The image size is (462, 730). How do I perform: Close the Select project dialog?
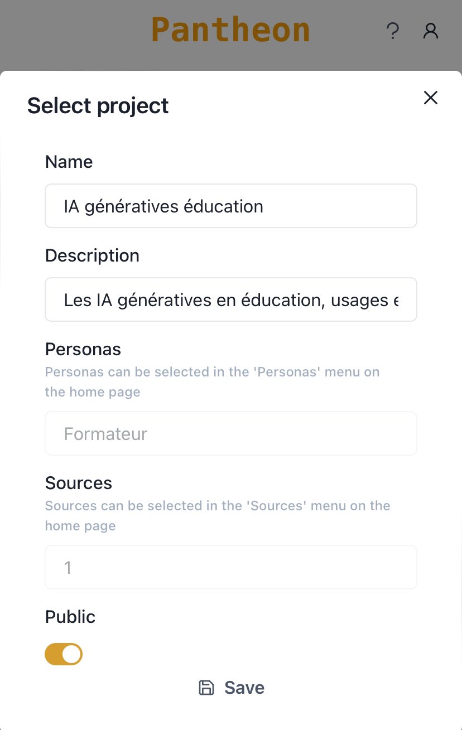coord(431,98)
